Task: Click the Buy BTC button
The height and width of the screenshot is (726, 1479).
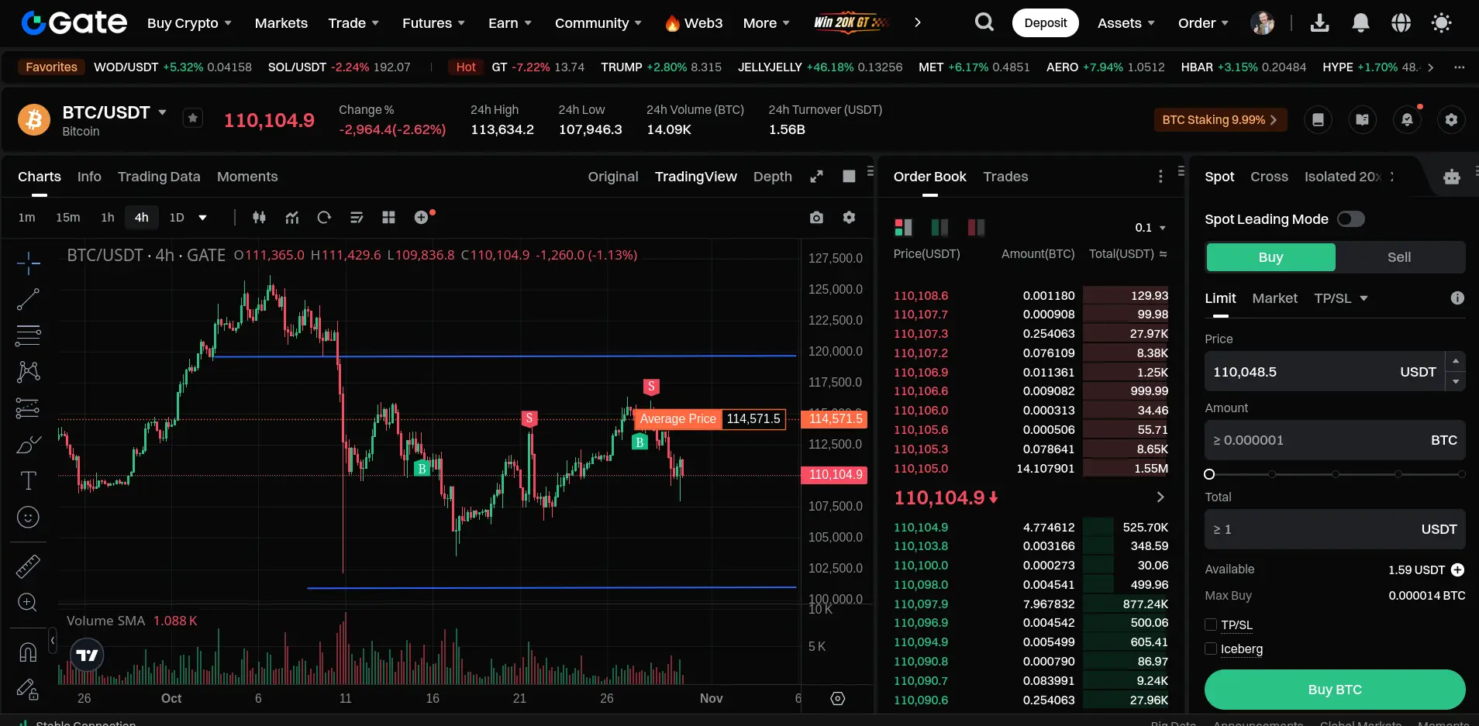Action: 1335,690
